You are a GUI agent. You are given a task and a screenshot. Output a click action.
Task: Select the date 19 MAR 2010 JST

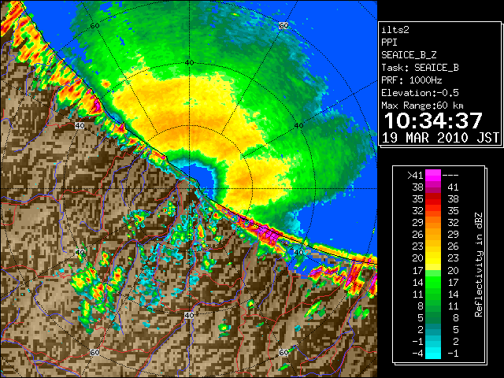click(440, 138)
